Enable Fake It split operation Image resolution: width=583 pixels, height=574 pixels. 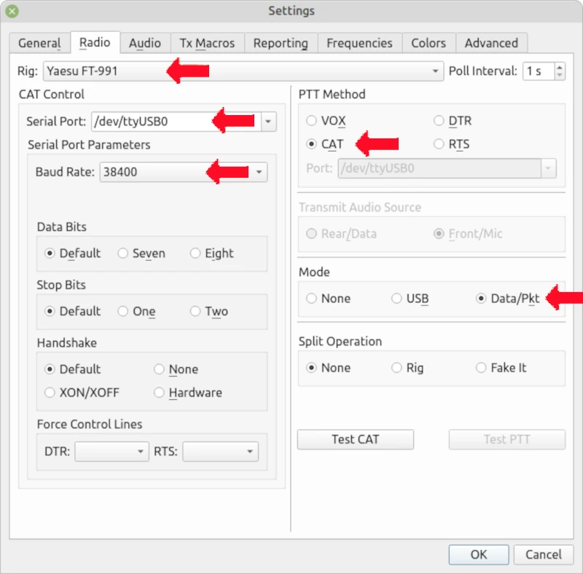(x=481, y=368)
